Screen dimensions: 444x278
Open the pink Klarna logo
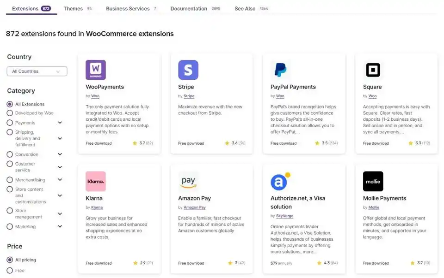[x=96, y=181]
